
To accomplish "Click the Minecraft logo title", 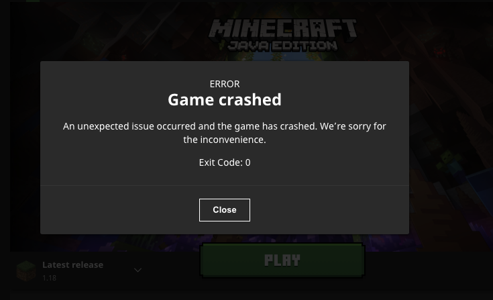I will point(282,29).
